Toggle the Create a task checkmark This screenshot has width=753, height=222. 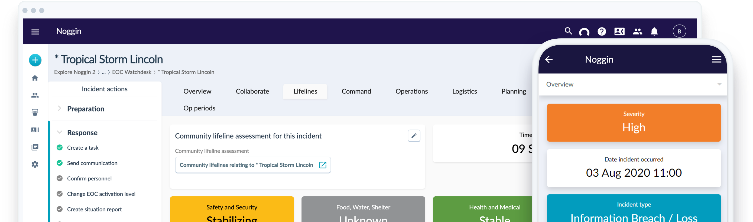coord(60,148)
